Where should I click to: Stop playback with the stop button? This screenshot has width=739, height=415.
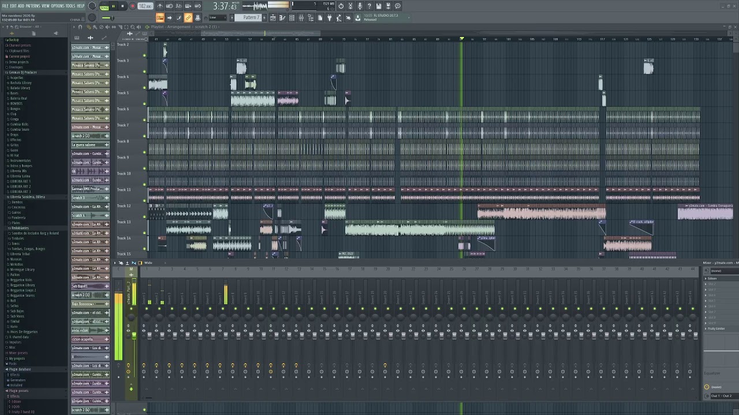122,6
